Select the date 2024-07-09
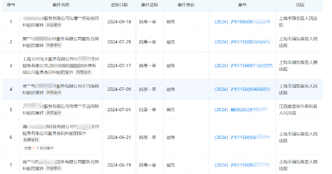 click(119, 89)
